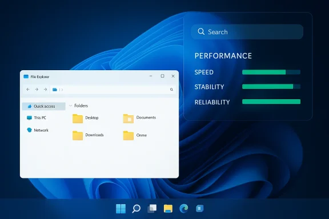Launch Microsoft Edge from taskbar
The image size is (329, 219).
pyautogui.click(x=184, y=208)
